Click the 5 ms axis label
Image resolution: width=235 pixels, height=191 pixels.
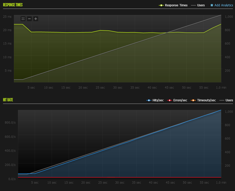point(8,70)
